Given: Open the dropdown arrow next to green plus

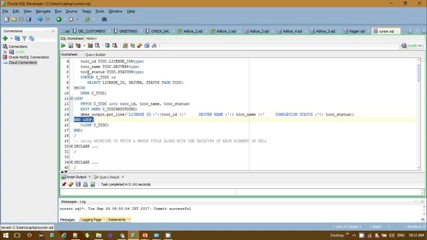Looking at the screenshot, I should click(11, 39).
